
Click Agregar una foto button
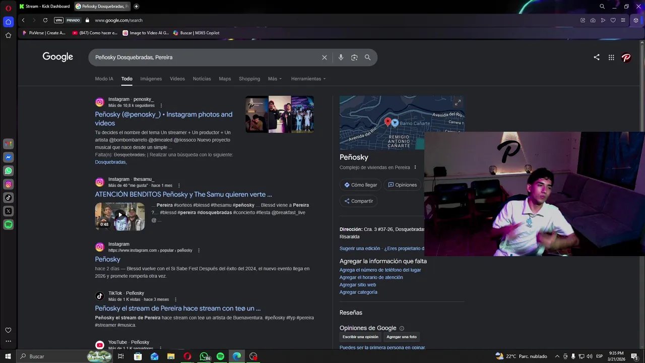402,337
